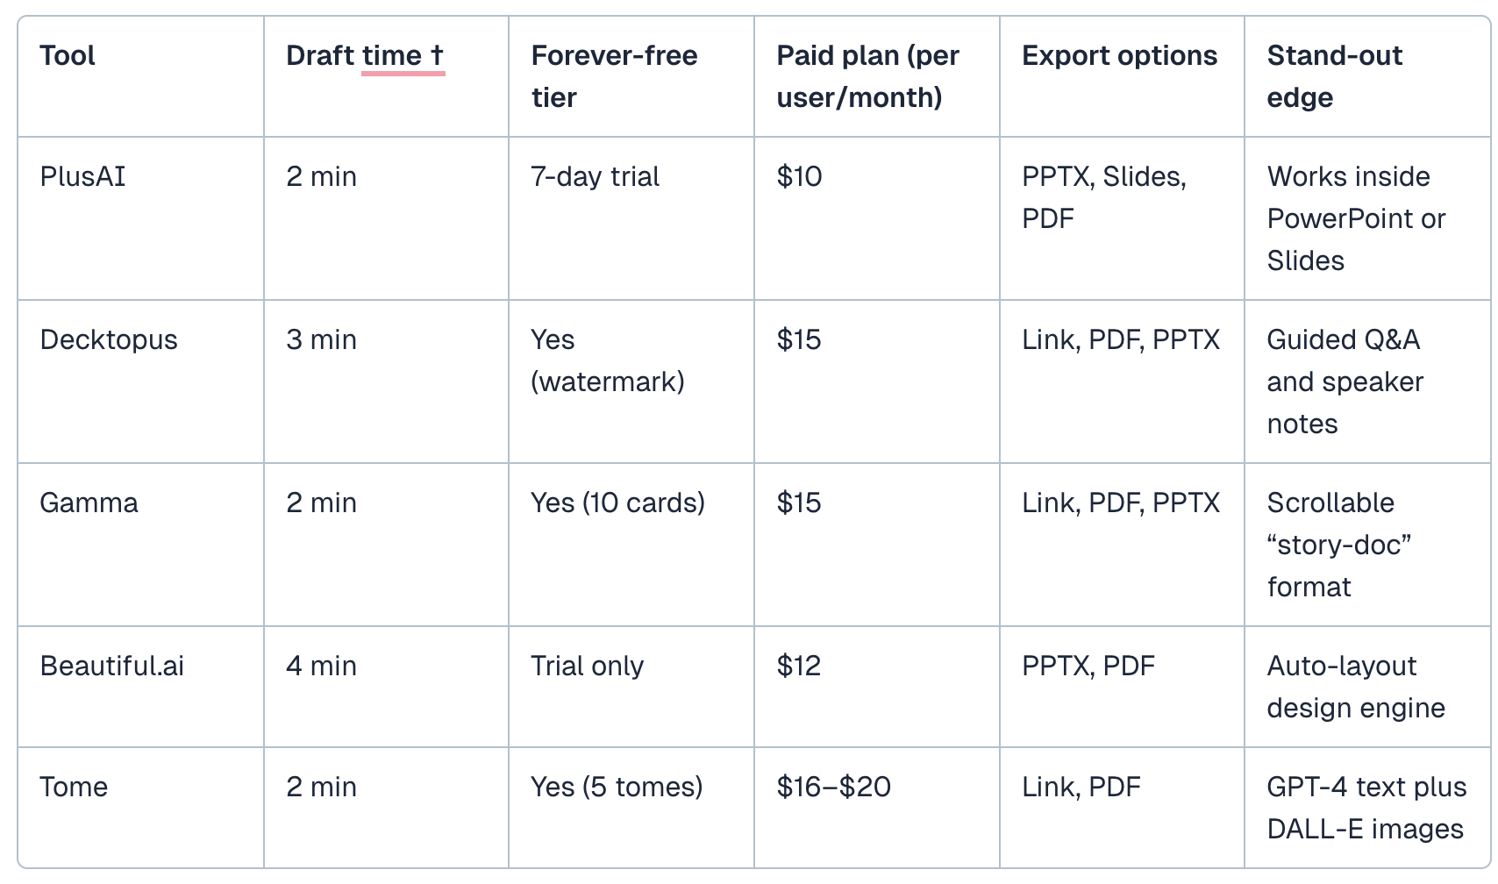Select the "Gamma" tool name cell
Viewport: 1498px width, 884px height.
(x=89, y=503)
